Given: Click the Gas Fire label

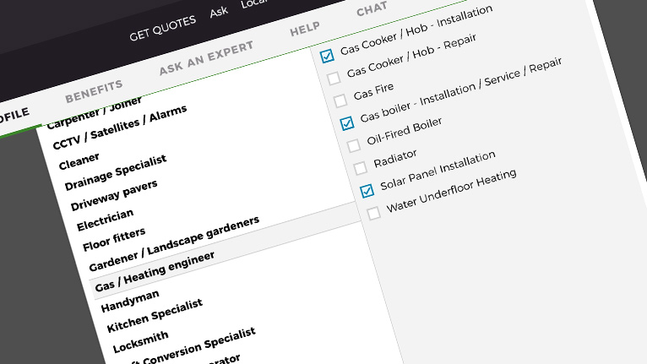Looking at the screenshot, I should point(373,91).
